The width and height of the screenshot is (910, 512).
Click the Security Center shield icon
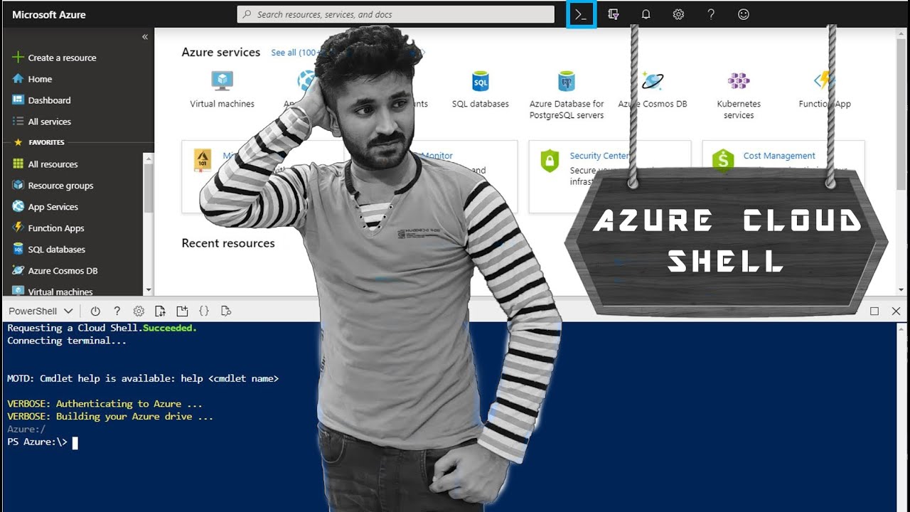550,161
